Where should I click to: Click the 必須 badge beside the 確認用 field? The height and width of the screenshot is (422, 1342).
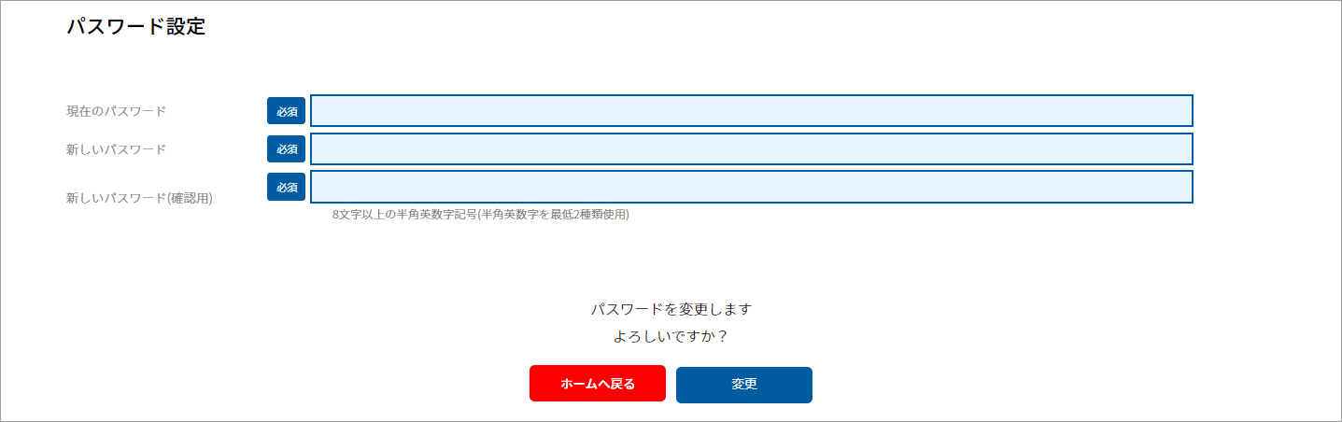point(286,187)
